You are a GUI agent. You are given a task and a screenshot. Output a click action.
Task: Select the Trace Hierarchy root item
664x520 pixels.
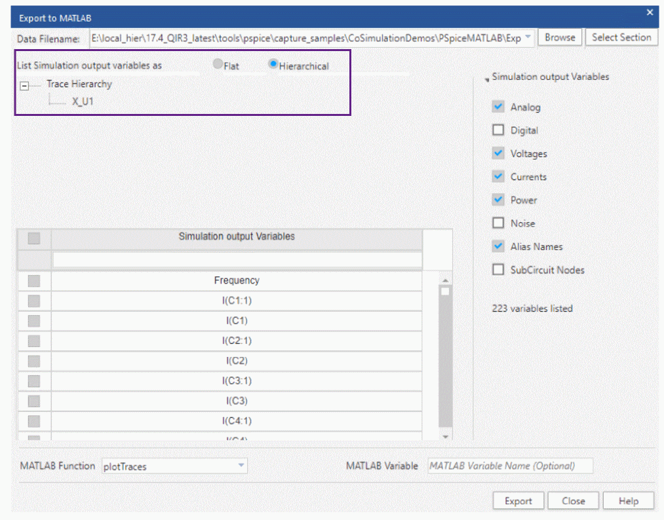[x=79, y=84]
